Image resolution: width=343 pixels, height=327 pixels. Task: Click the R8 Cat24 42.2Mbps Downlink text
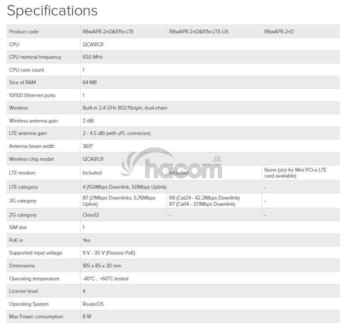point(205,198)
